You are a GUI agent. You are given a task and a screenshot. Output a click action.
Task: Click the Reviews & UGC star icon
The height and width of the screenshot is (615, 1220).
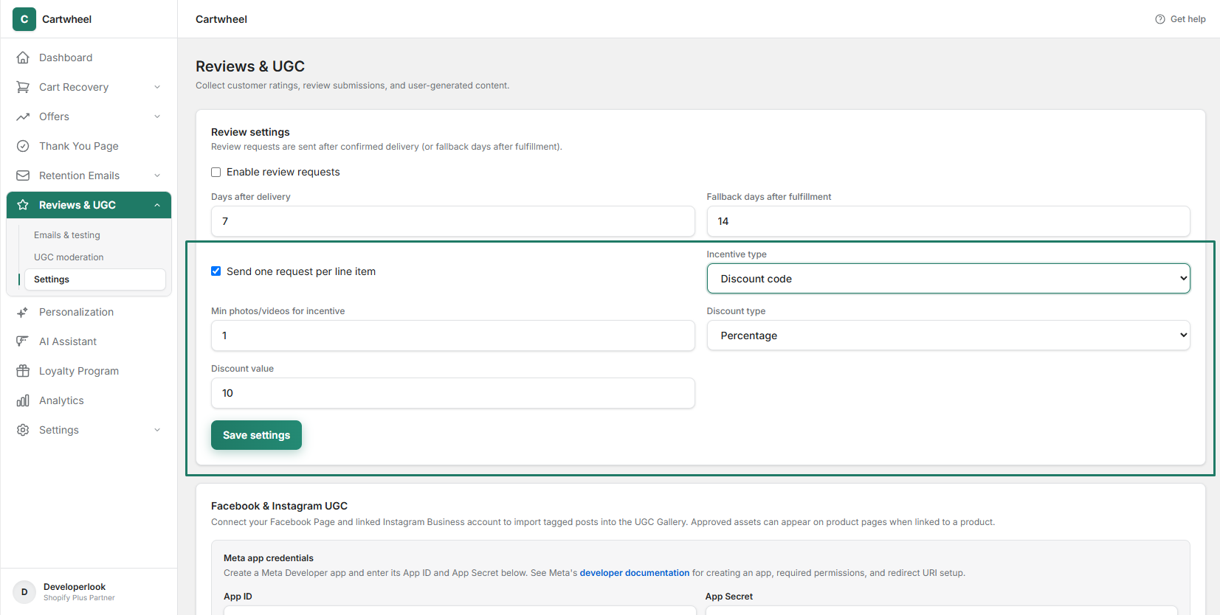pyautogui.click(x=23, y=205)
